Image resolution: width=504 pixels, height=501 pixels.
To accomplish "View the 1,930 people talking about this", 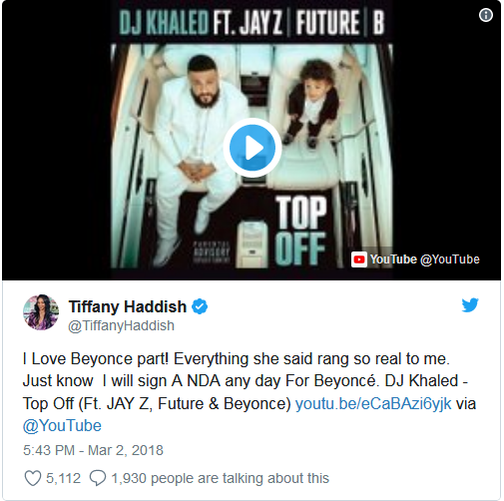I will [x=220, y=478].
